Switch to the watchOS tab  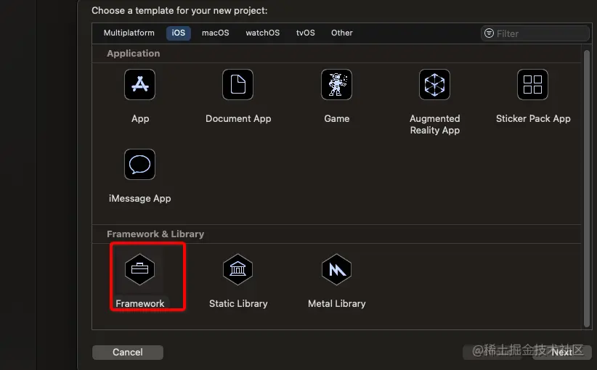pyautogui.click(x=263, y=33)
